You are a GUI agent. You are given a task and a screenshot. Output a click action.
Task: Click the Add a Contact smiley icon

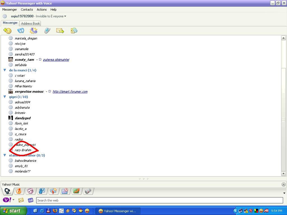(7, 31)
